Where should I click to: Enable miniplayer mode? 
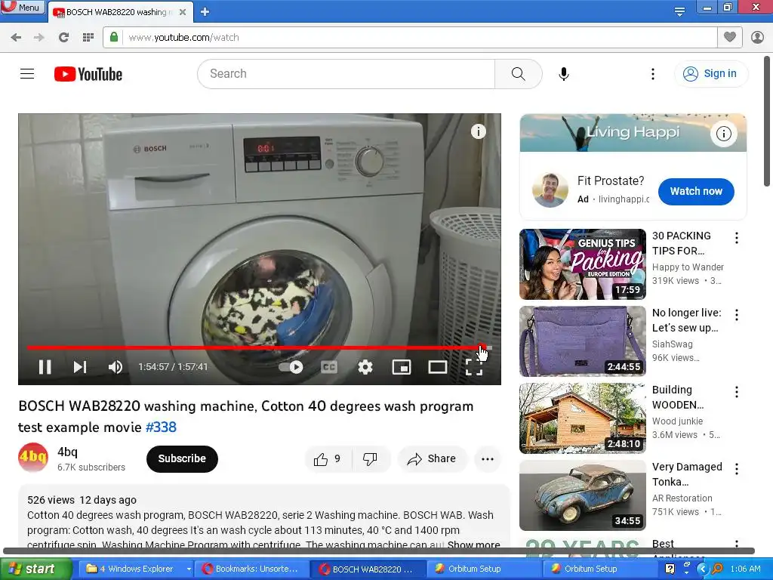(402, 367)
